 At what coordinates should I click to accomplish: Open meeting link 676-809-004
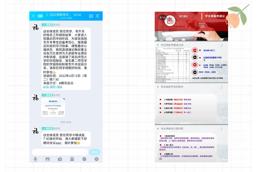(x=53, y=87)
